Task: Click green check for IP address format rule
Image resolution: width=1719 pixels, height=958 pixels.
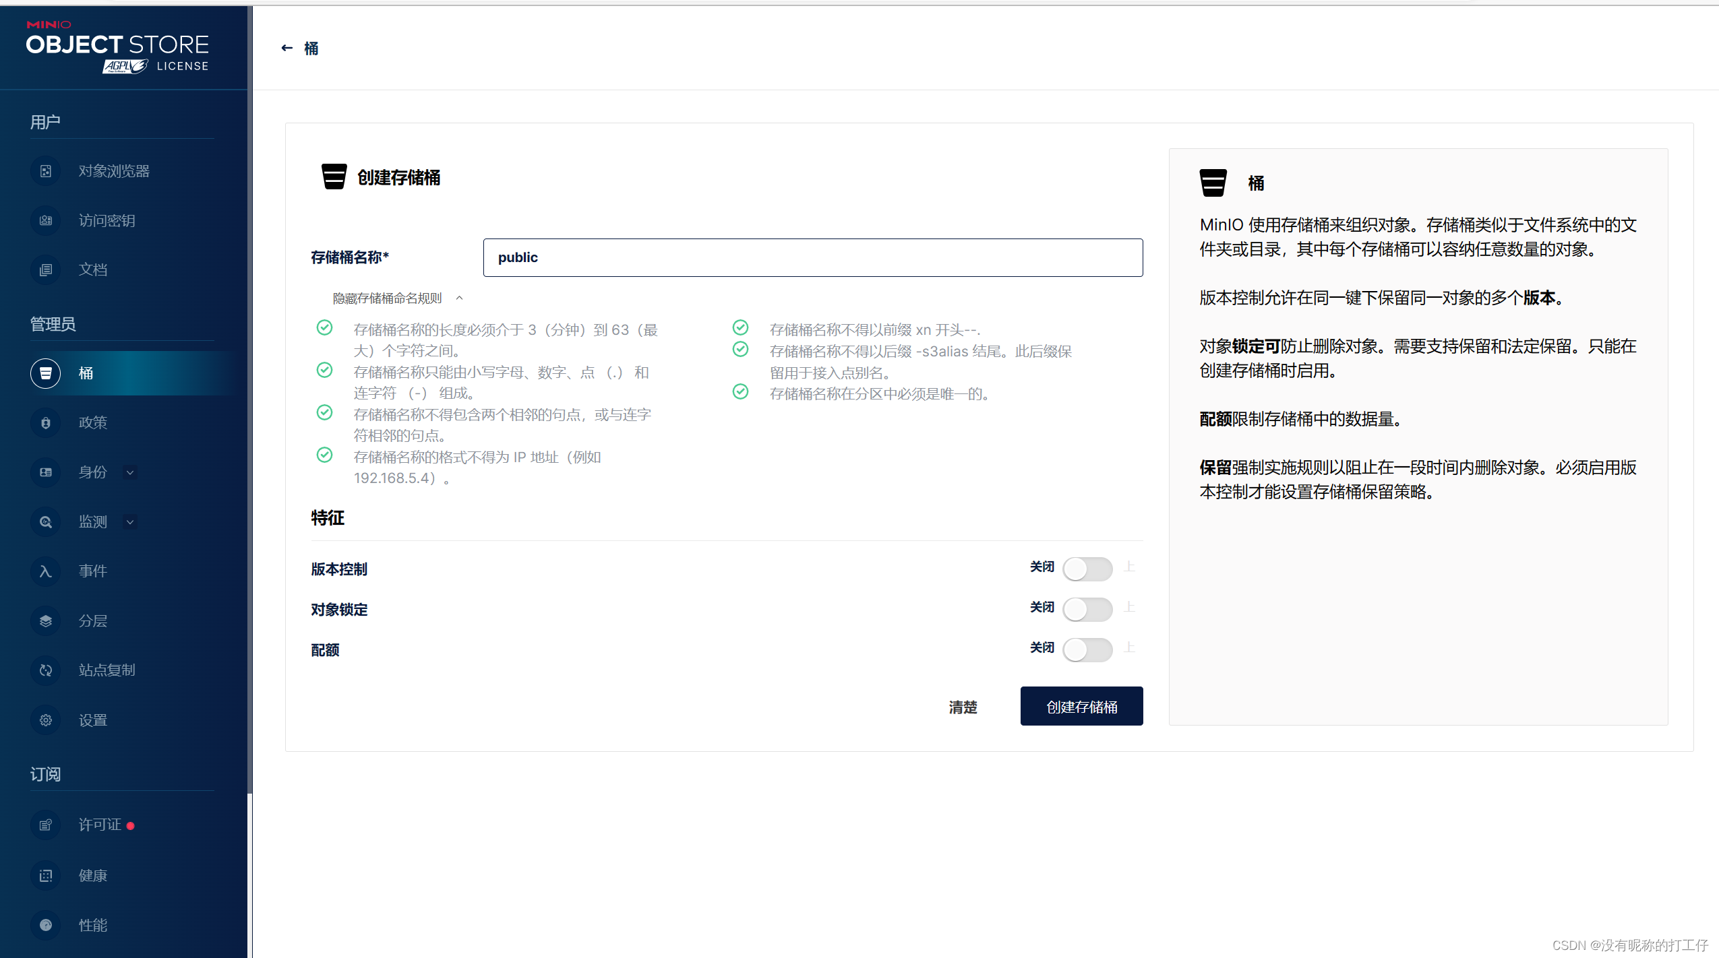Action: click(x=325, y=455)
